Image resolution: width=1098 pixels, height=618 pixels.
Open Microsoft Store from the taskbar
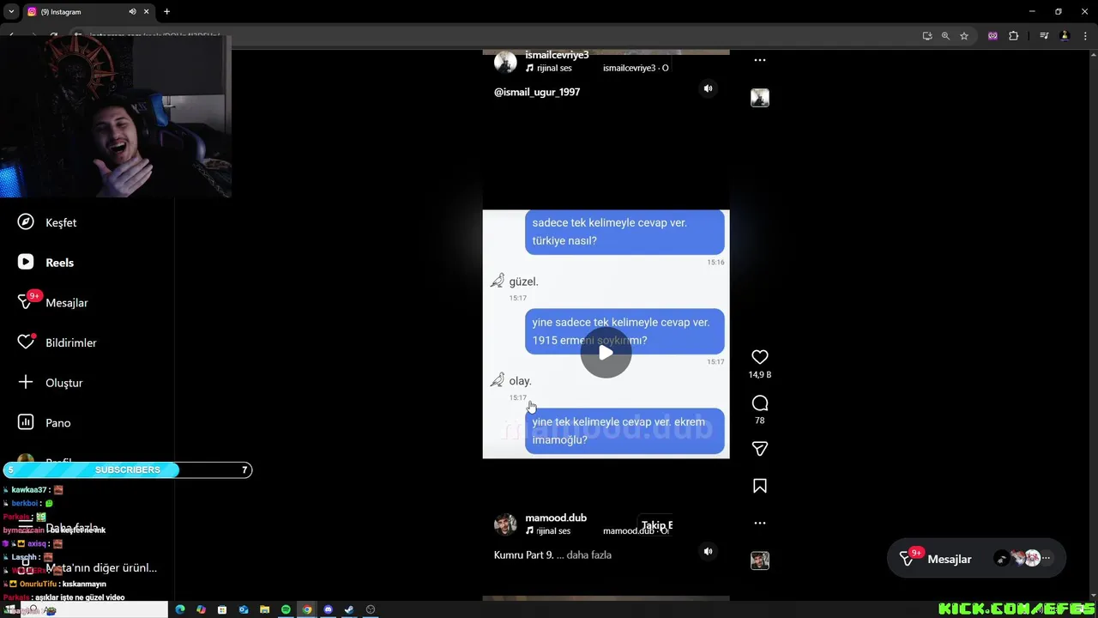pyautogui.click(x=222, y=609)
